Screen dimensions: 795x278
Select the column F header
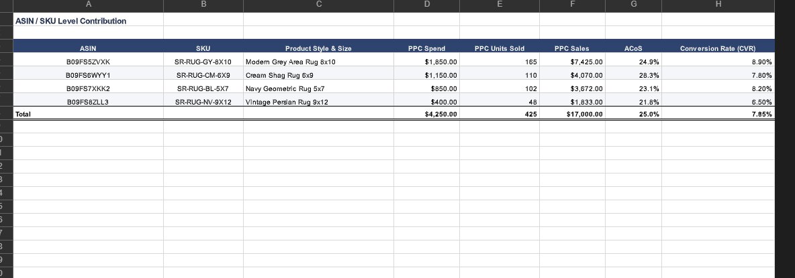tap(572, 5)
